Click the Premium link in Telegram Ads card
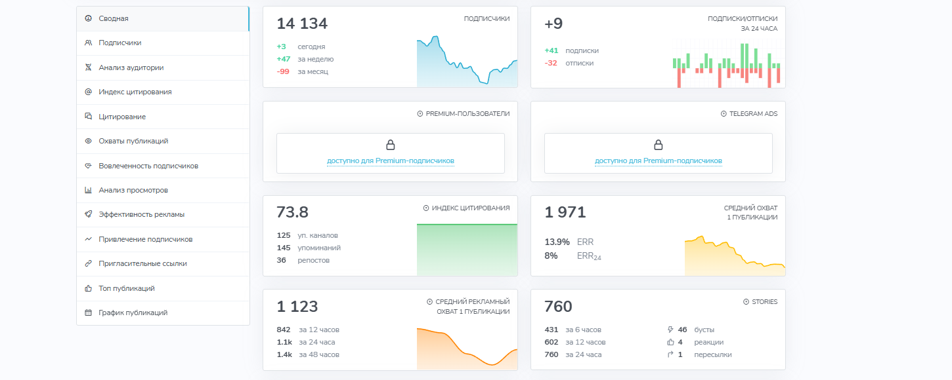The width and height of the screenshot is (952, 380). [658, 161]
